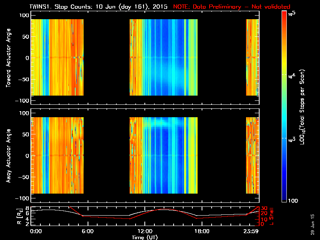This screenshot has width=320, height=240.
Task: Click the '30' tick on the L Shell axis
Action: click(264, 208)
